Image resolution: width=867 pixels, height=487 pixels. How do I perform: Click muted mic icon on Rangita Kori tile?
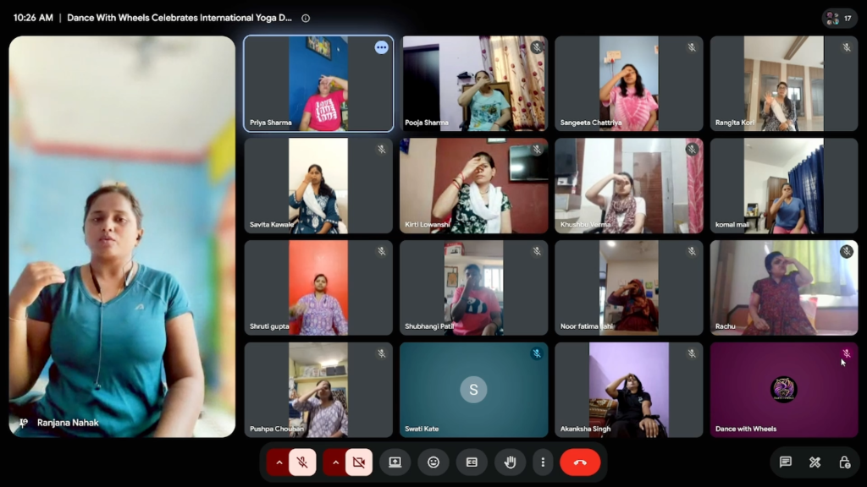click(x=847, y=47)
